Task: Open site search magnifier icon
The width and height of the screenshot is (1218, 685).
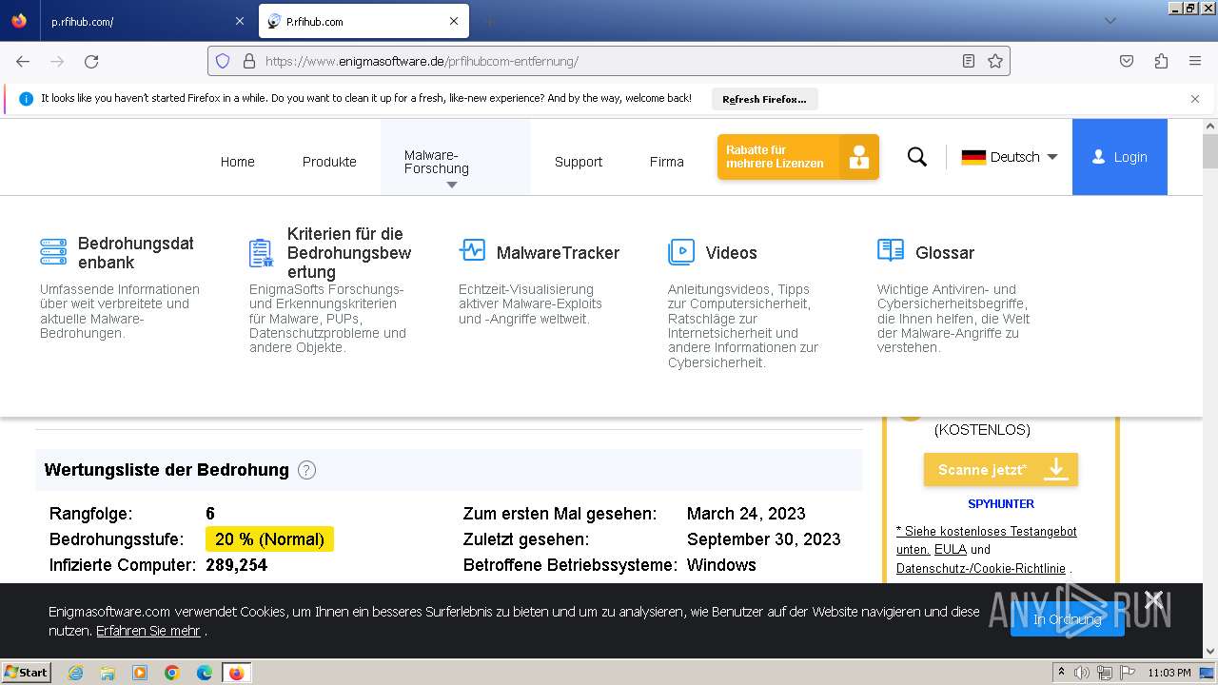Action: [917, 157]
